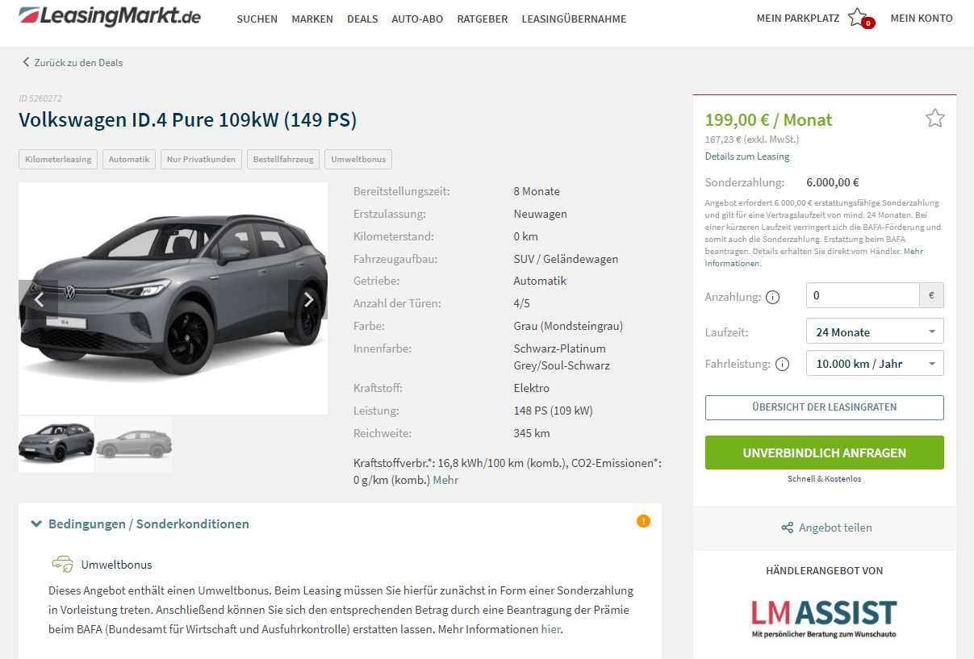Viewport: 974px width, 659px height.
Task: Click the LeasingMarkt.de logo
Action: (110, 15)
